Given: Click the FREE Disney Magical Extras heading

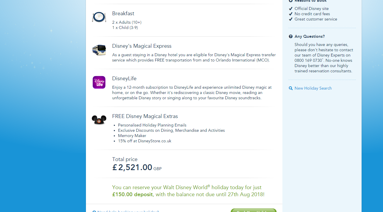Looking at the screenshot, I should point(145,117).
